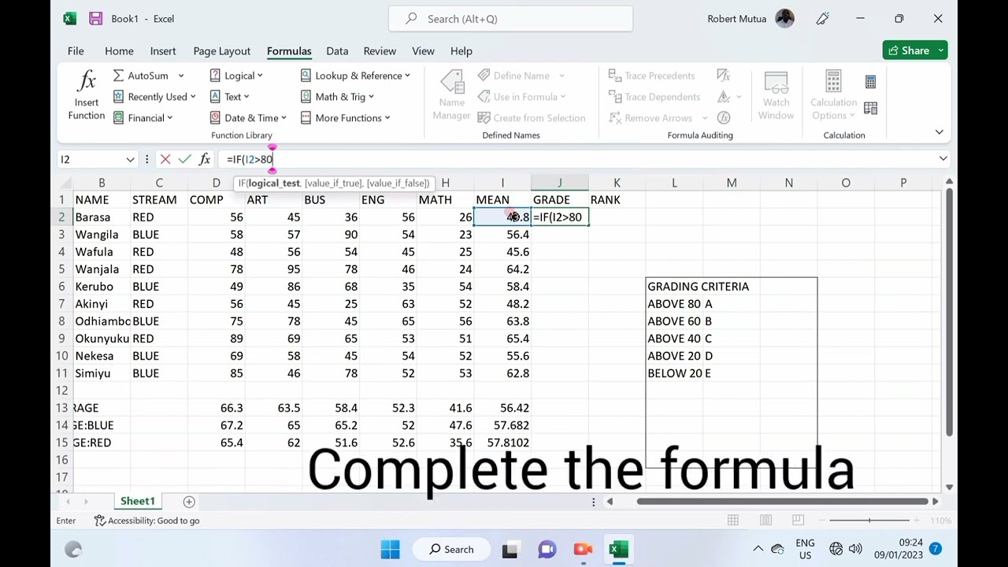Expand the AutoSum arrow options

tap(180, 76)
